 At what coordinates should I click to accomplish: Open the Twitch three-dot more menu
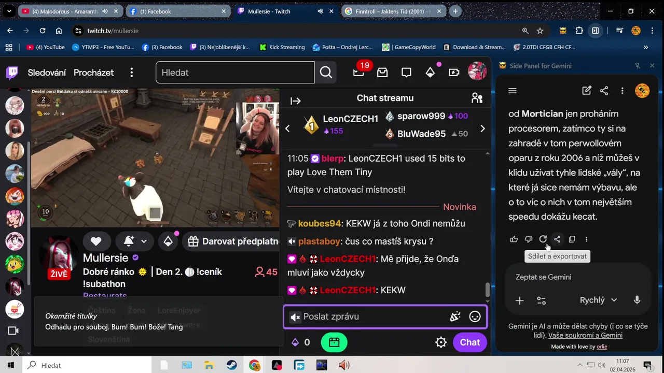(132, 73)
